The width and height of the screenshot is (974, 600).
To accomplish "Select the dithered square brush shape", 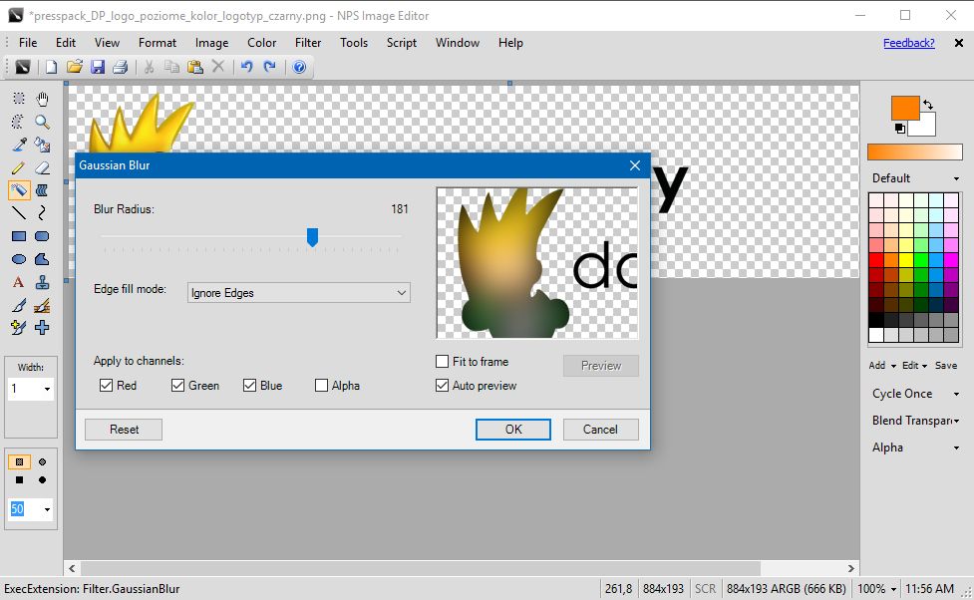I will tap(19, 461).
